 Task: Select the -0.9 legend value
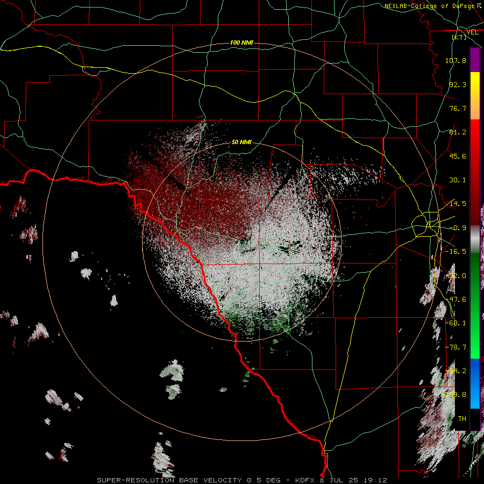click(458, 228)
